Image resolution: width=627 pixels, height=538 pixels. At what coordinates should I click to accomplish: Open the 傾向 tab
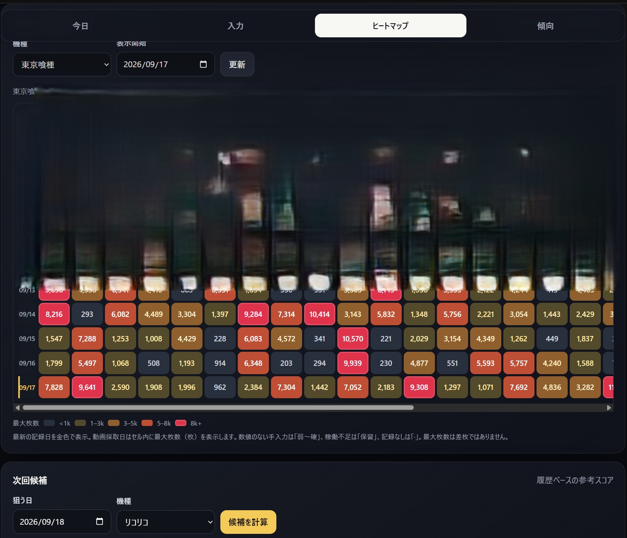545,26
